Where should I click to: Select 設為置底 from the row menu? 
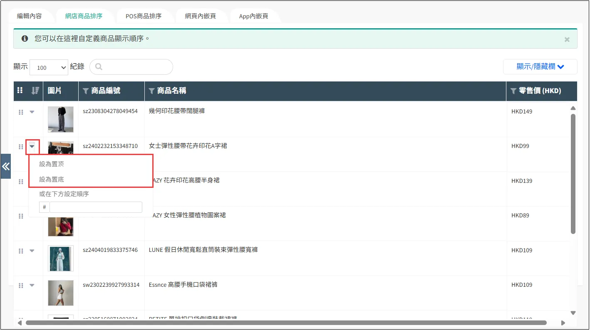coord(52,180)
